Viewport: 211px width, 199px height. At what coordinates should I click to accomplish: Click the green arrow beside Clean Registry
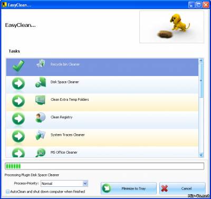tap(18, 119)
